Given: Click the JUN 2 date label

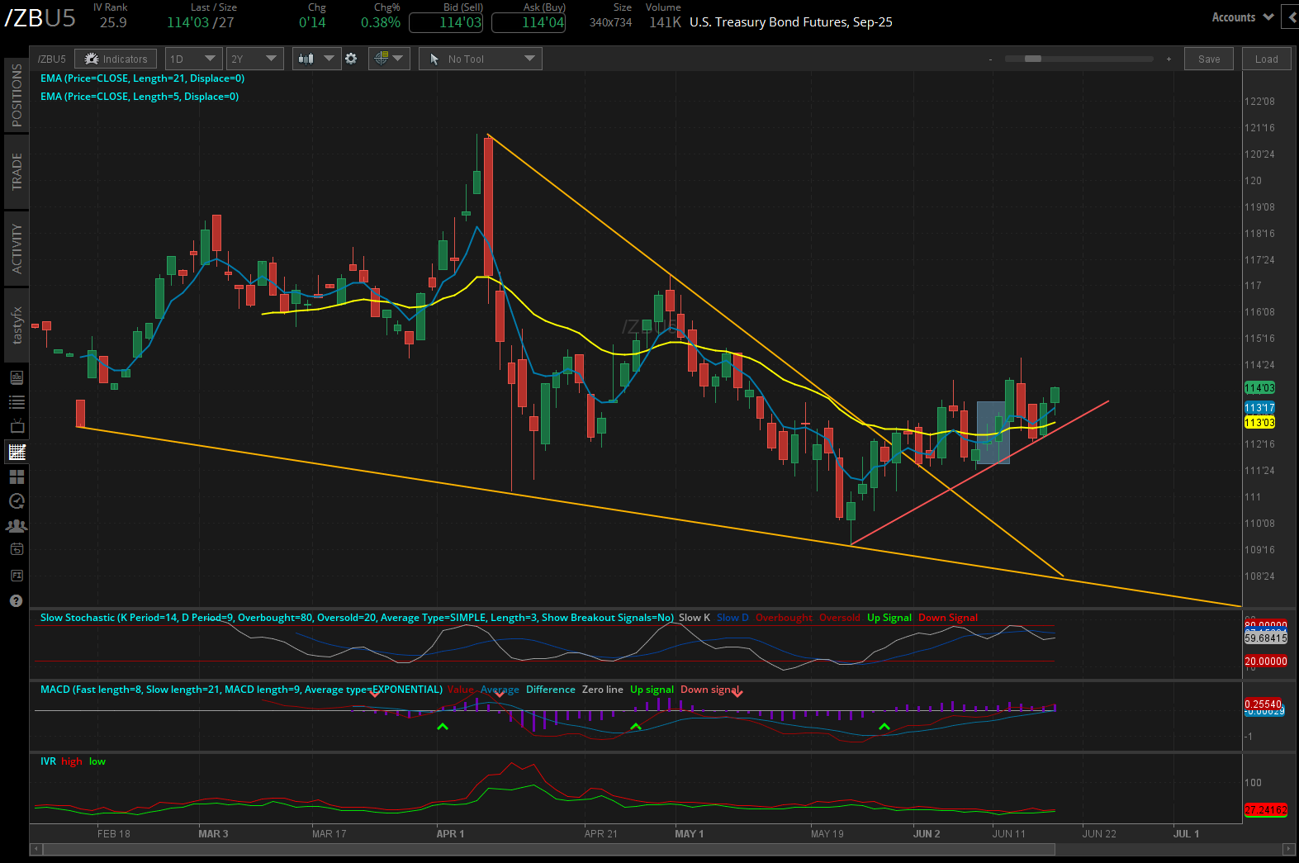Looking at the screenshot, I should (927, 833).
